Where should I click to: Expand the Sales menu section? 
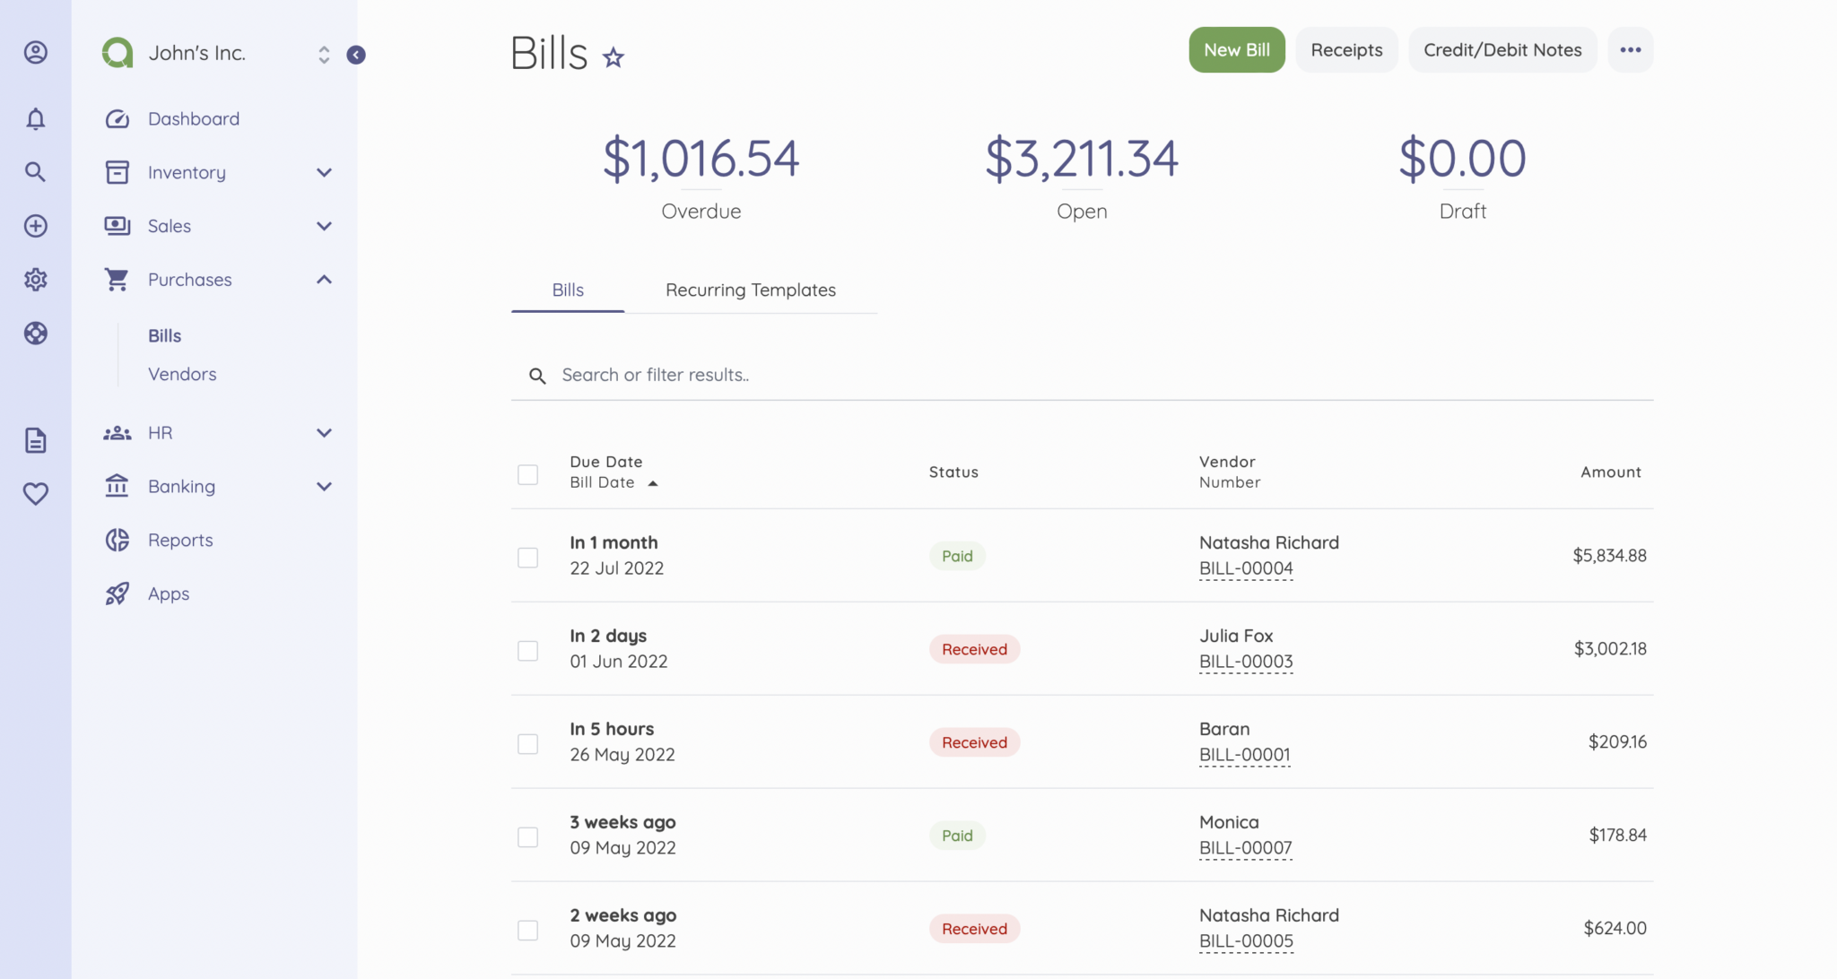click(x=324, y=226)
